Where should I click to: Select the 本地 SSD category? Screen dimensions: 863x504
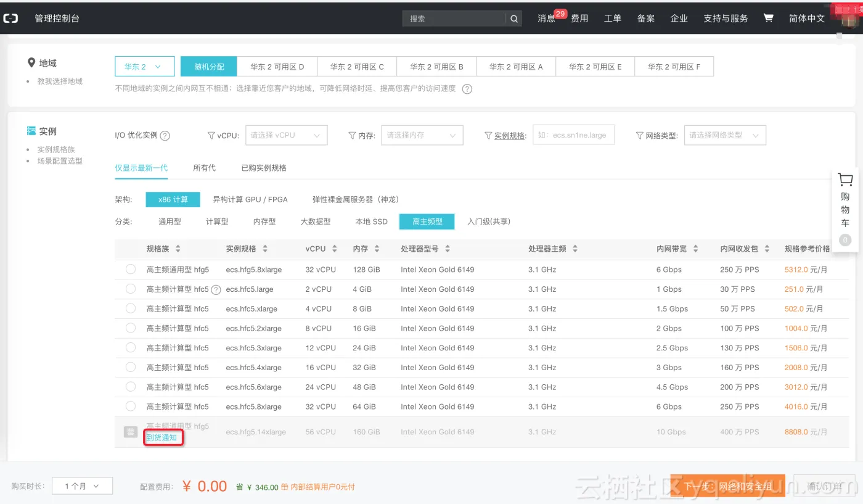tap(372, 221)
